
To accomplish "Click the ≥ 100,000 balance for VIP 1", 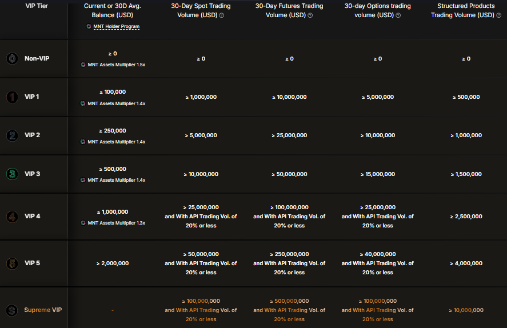I will [113, 92].
